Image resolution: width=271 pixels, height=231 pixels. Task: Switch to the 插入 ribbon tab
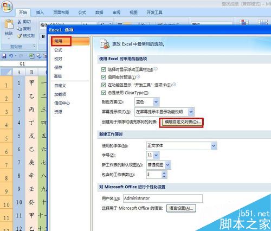click(40, 12)
